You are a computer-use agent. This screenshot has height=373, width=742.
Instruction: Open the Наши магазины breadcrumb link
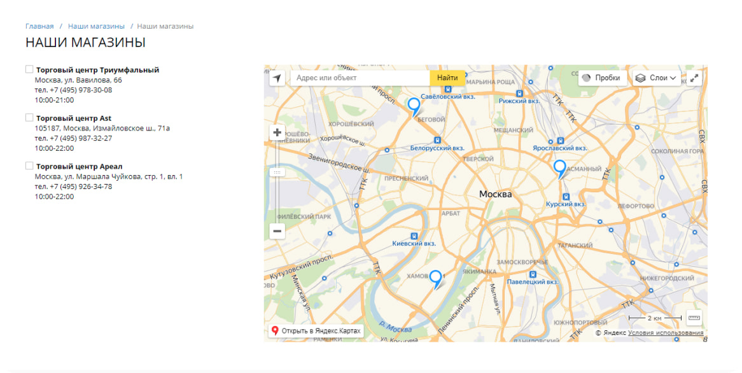(96, 26)
